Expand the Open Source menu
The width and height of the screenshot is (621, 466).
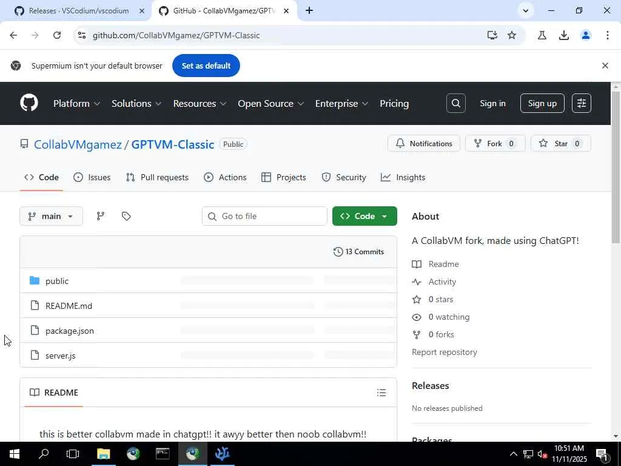[x=271, y=103]
